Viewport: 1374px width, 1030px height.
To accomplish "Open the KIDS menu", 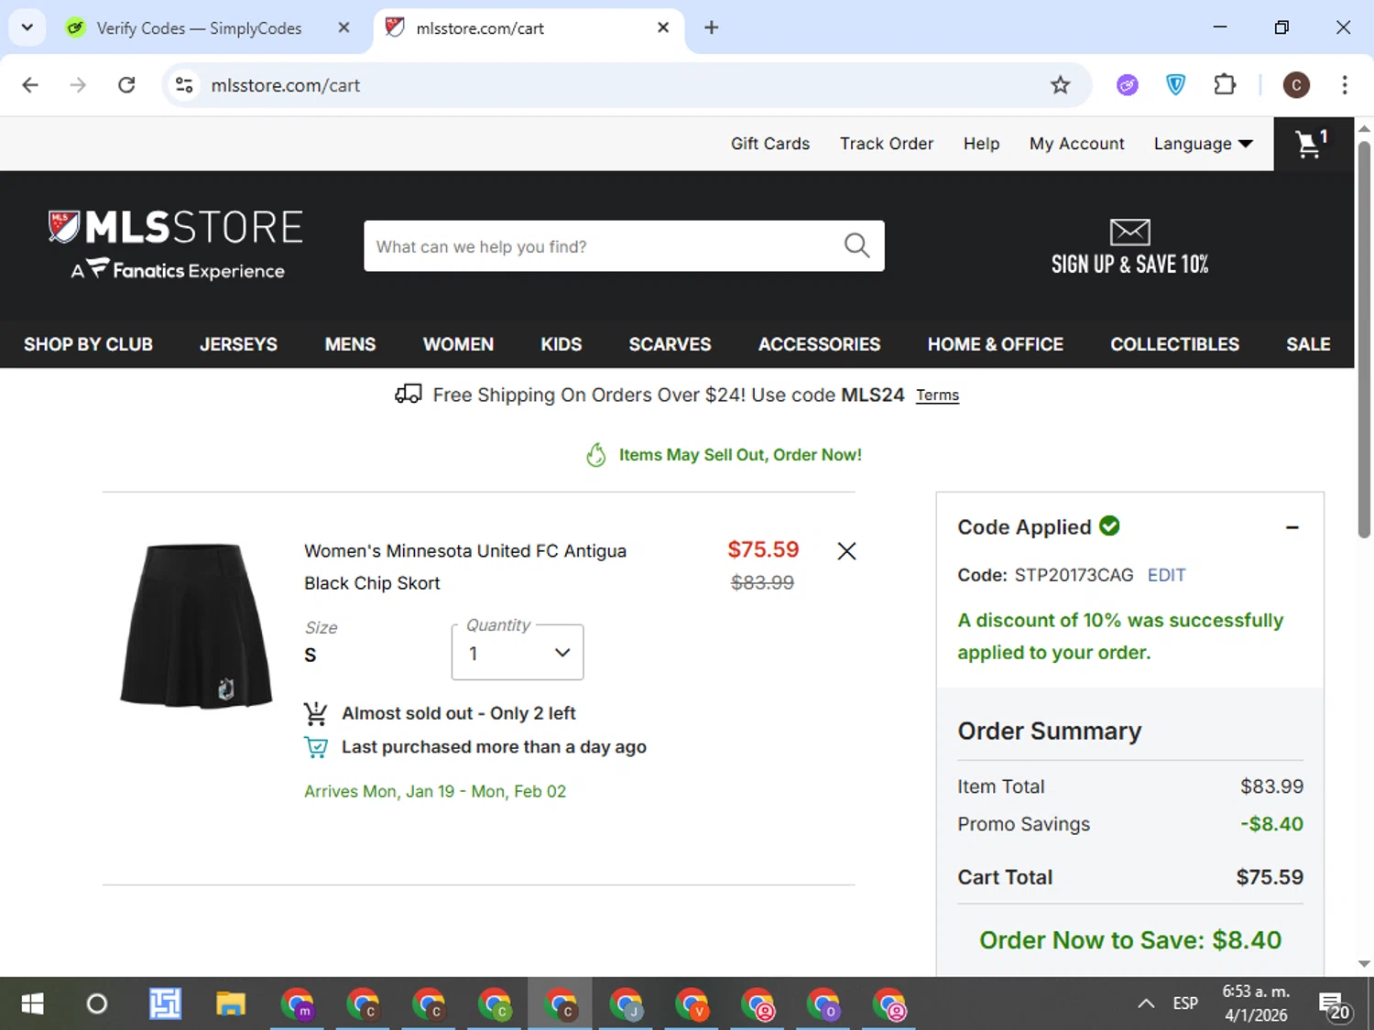I will pos(561,344).
